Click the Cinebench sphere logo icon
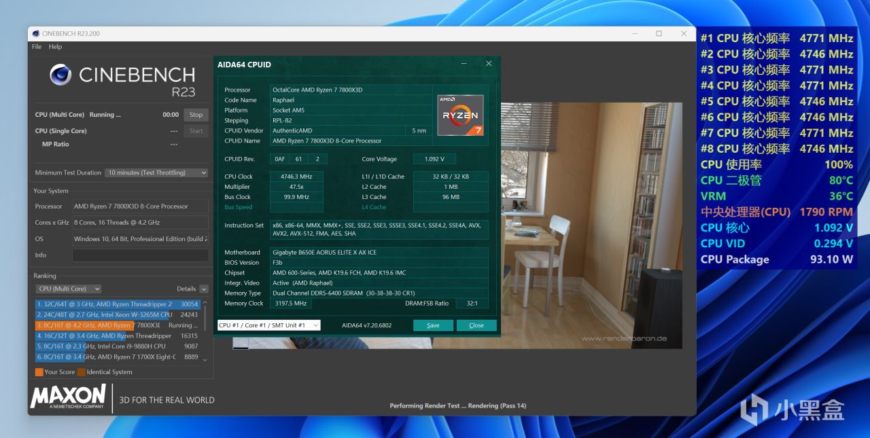Image resolution: width=870 pixels, height=438 pixels. pyautogui.click(x=60, y=75)
